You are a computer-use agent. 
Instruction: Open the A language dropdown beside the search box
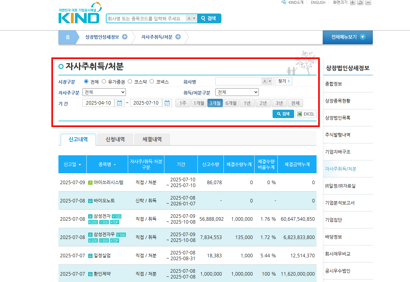tap(190, 18)
